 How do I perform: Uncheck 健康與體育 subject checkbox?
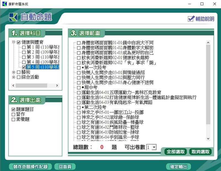18,42
